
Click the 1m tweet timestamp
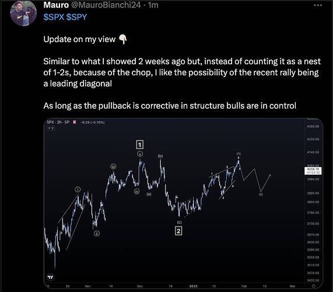point(153,5)
